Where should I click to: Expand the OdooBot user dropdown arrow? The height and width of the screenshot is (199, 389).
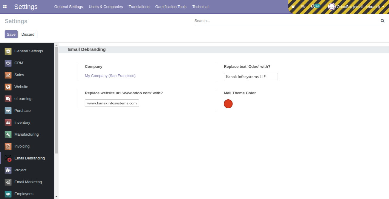pyautogui.click(x=383, y=7)
